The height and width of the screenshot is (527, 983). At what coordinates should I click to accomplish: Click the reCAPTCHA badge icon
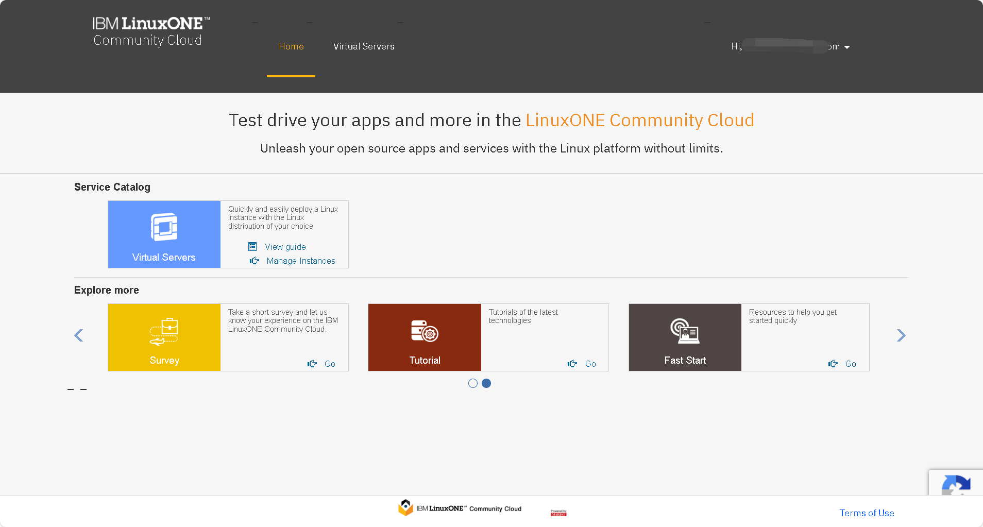point(956,486)
